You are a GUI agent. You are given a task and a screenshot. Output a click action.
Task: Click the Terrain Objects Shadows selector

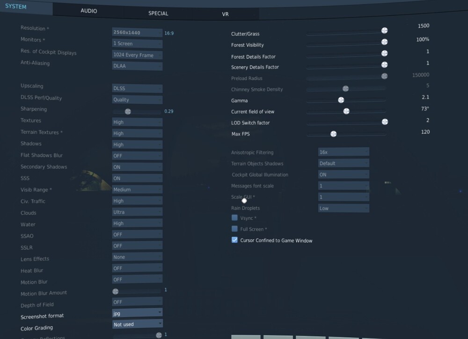point(344,163)
